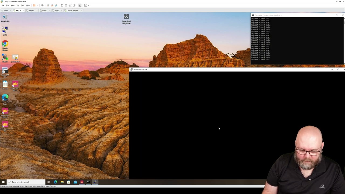
Task: Maximize the PuTTY window
Action: pos(338,70)
